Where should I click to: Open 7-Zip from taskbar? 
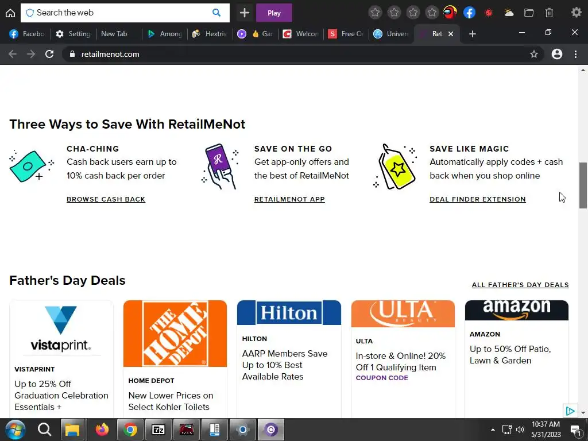point(158,430)
